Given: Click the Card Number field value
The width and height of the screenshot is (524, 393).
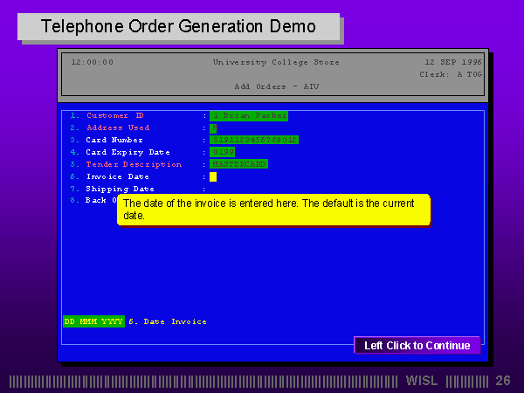Looking at the screenshot, I should tap(253, 140).
